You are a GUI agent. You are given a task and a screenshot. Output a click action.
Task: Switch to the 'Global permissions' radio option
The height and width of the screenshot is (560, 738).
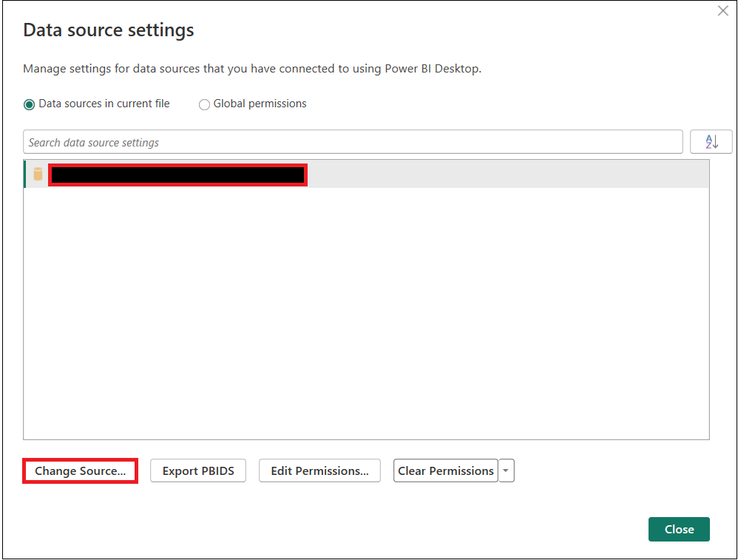[204, 104]
